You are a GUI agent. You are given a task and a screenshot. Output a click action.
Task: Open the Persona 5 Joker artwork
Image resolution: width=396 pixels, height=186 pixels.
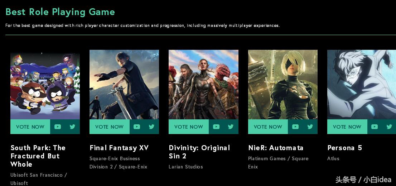coord(362,85)
